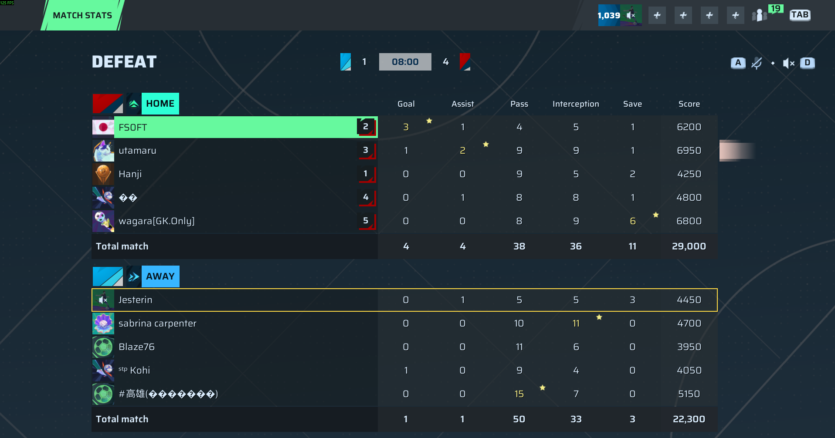Click sabrina carpenter's avatar icon
The height and width of the screenshot is (438, 835).
(103, 323)
